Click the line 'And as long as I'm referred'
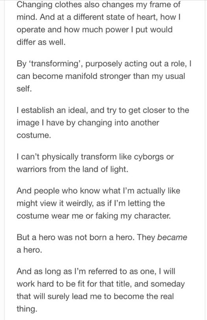Viewport: 207px width, 320px height. click(96, 271)
